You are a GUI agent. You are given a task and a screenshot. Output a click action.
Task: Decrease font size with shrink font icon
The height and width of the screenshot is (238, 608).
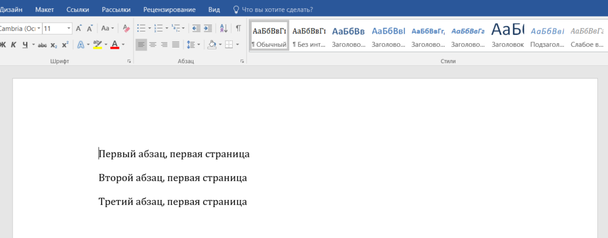click(90, 28)
